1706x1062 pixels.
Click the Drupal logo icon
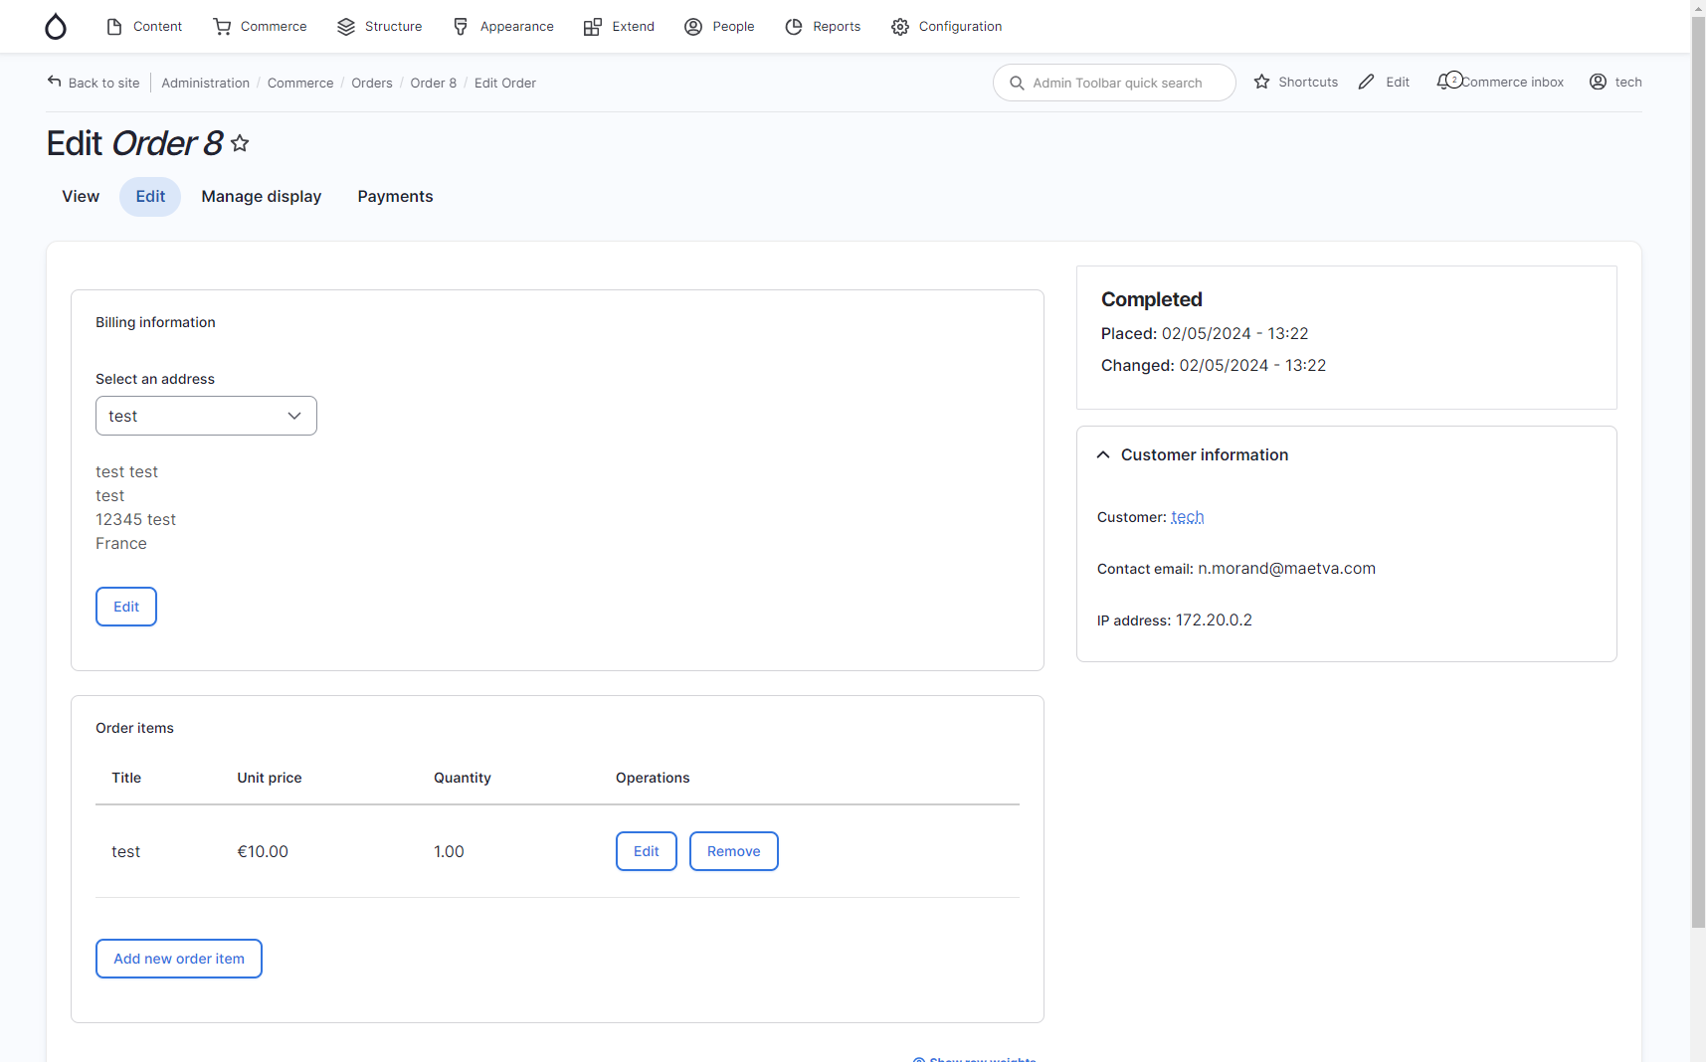[x=55, y=26]
